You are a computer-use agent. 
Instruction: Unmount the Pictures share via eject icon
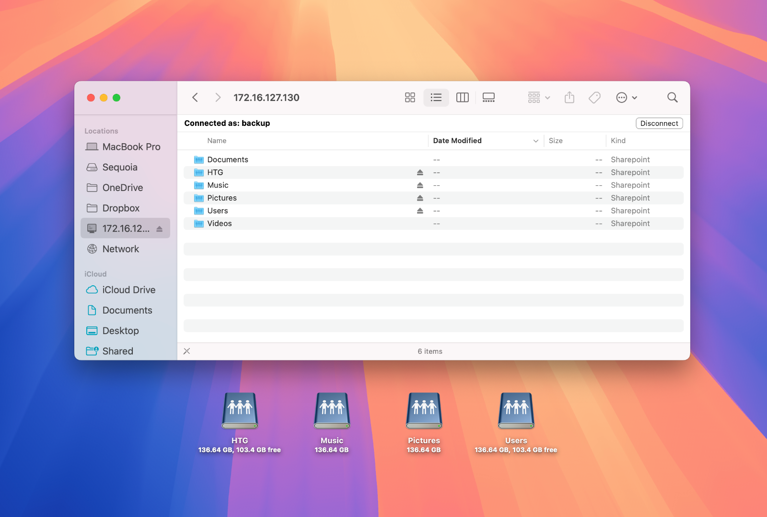pyautogui.click(x=420, y=198)
